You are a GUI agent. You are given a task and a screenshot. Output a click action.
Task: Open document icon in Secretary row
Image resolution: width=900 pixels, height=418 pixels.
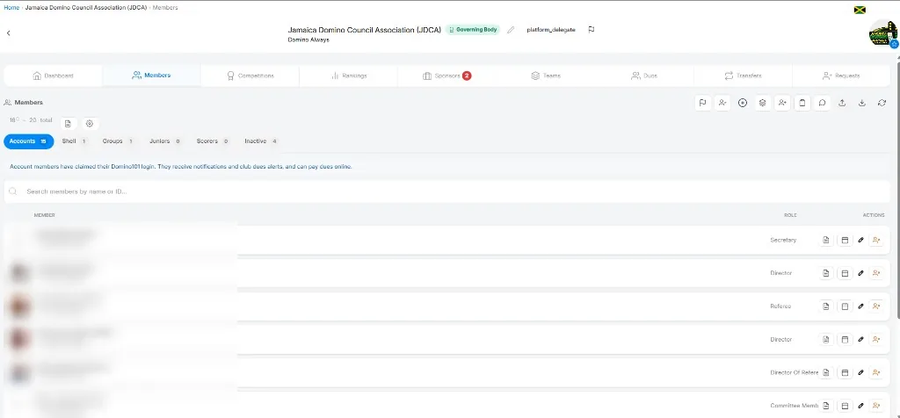tap(825, 241)
